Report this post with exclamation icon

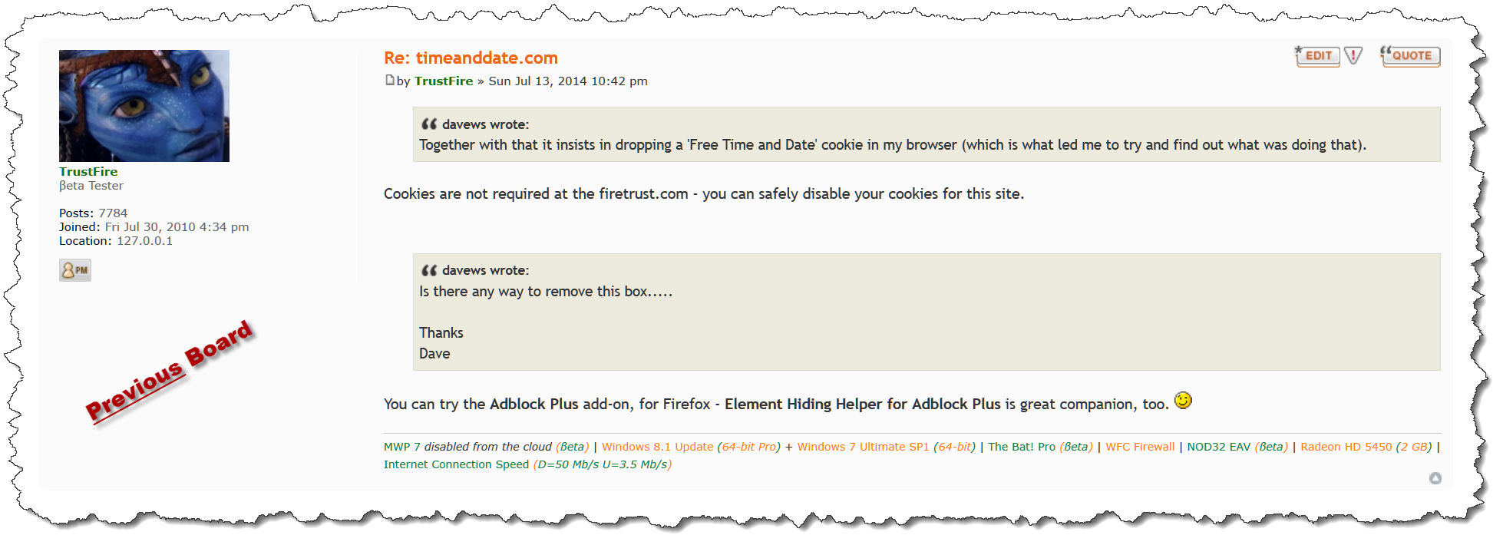click(1353, 56)
